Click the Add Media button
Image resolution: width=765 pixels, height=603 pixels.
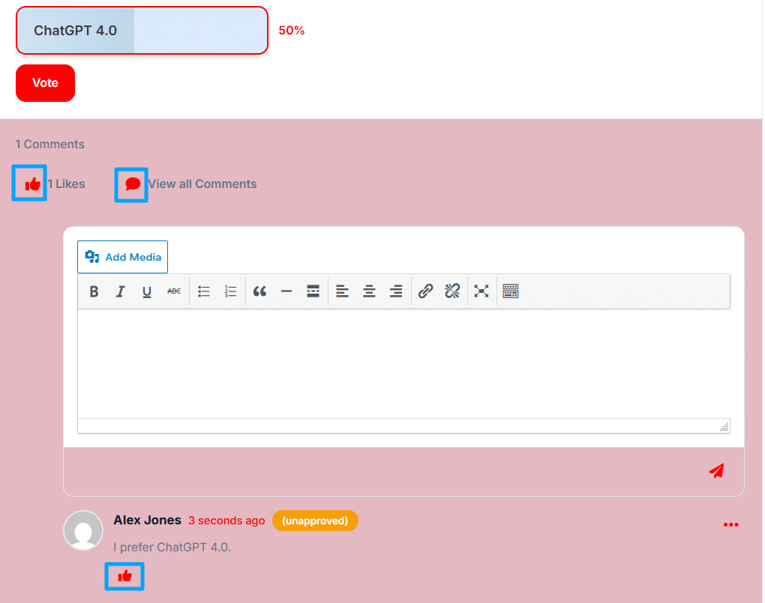click(122, 257)
